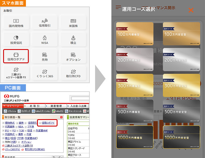Select 300万円積極型 gold card
205x158 pixels.
pos(135,85)
